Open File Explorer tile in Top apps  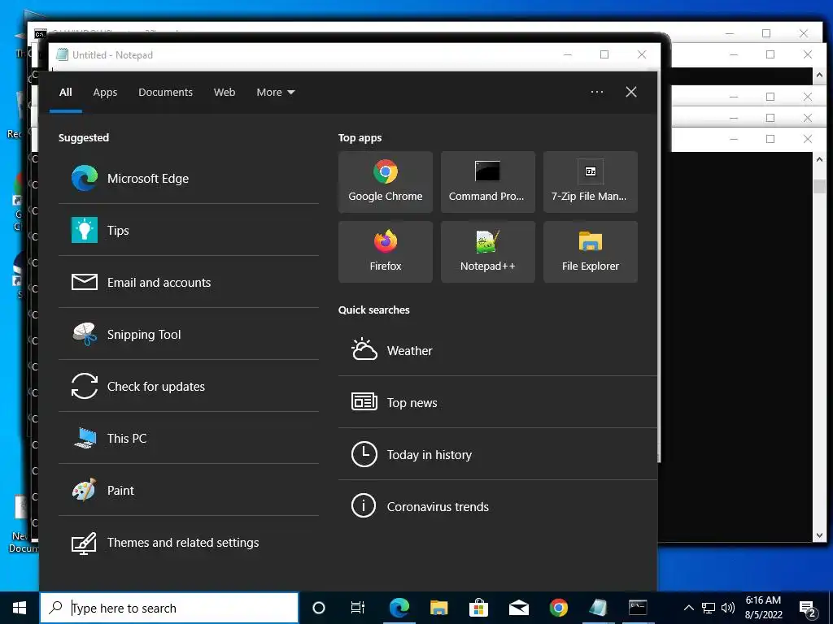pyautogui.click(x=591, y=252)
